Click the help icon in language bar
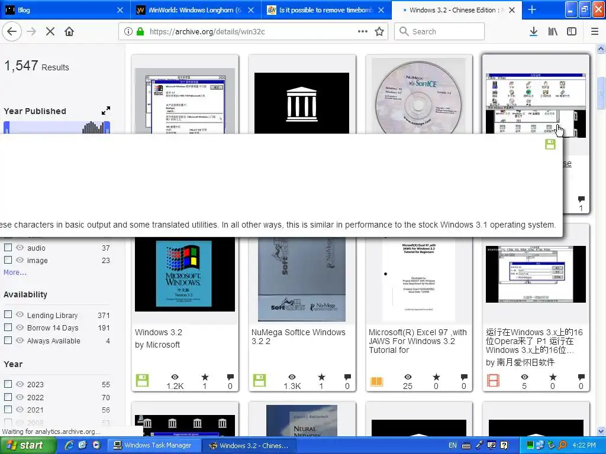 click(x=504, y=446)
